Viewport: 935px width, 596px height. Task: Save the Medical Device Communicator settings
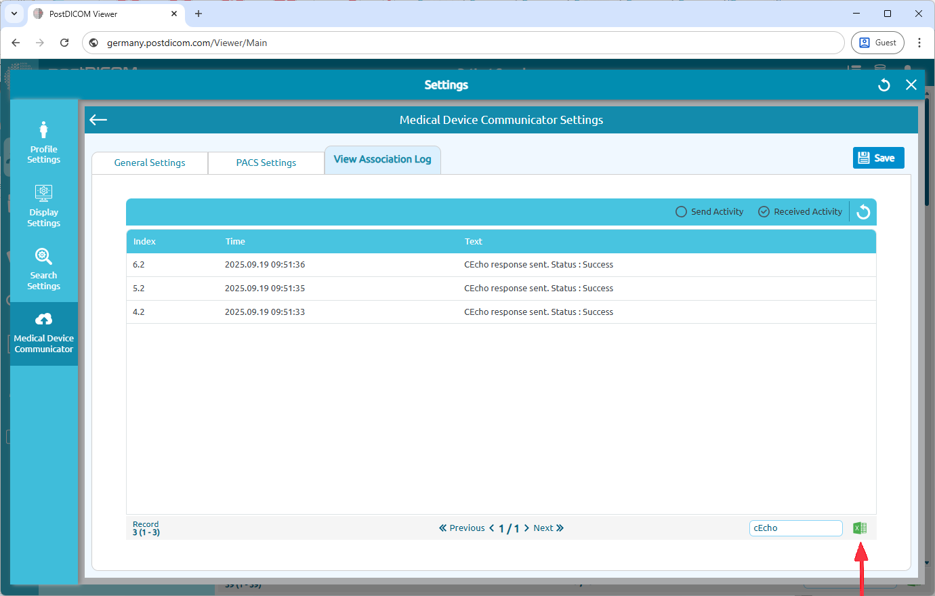(x=878, y=157)
